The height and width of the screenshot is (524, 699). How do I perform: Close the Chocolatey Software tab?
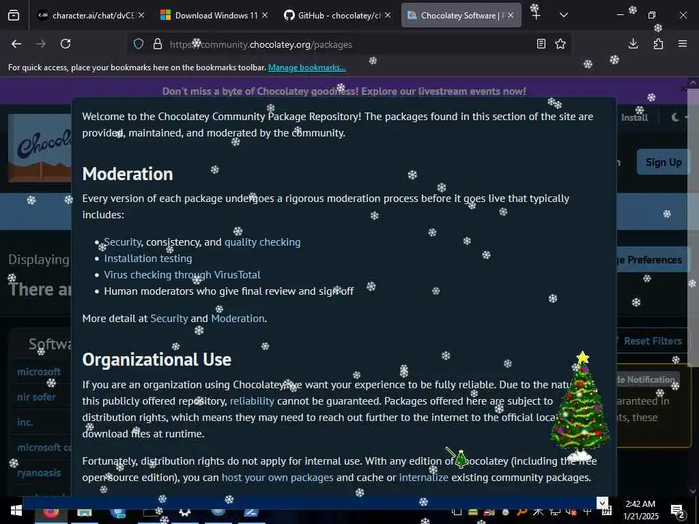pos(511,15)
